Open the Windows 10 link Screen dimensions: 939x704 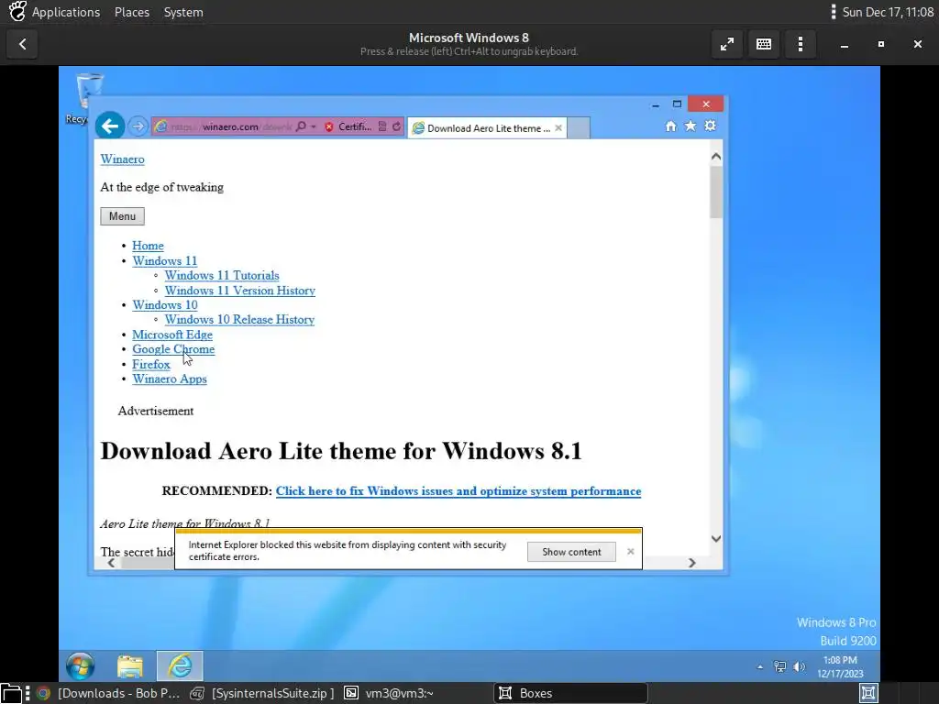(x=165, y=304)
